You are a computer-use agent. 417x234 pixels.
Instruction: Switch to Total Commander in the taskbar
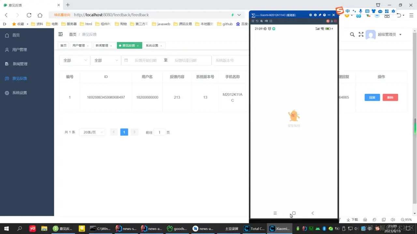[254, 228]
